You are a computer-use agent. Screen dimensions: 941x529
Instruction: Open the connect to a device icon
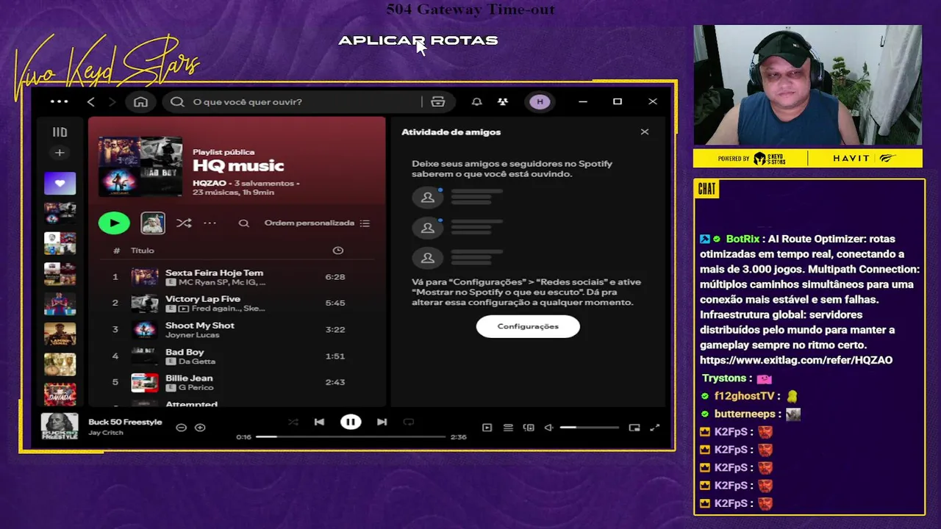click(529, 428)
